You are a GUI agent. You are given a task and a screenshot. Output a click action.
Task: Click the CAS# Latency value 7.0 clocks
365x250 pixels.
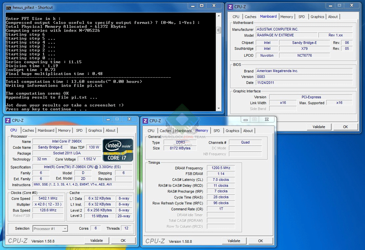click(x=221, y=180)
